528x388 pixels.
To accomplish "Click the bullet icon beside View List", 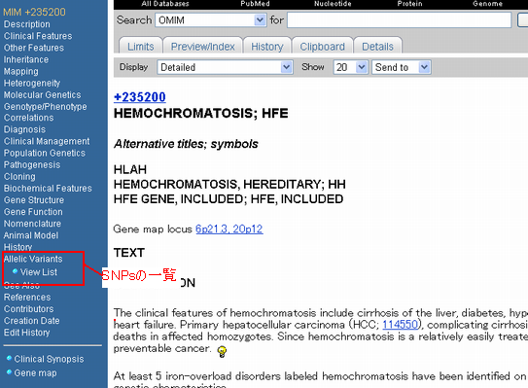I will point(15,271).
